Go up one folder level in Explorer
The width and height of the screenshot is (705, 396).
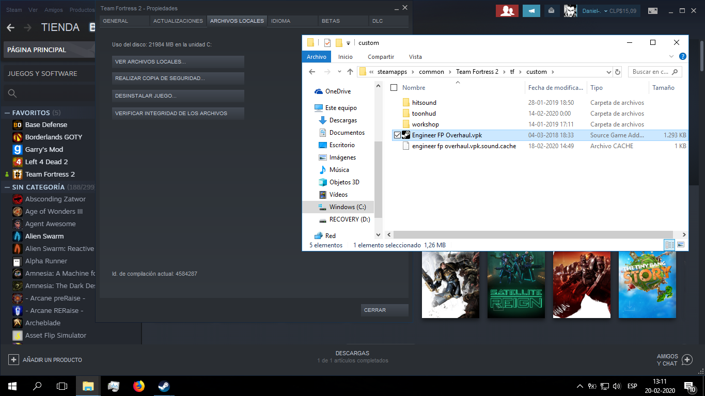(x=350, y=72)
